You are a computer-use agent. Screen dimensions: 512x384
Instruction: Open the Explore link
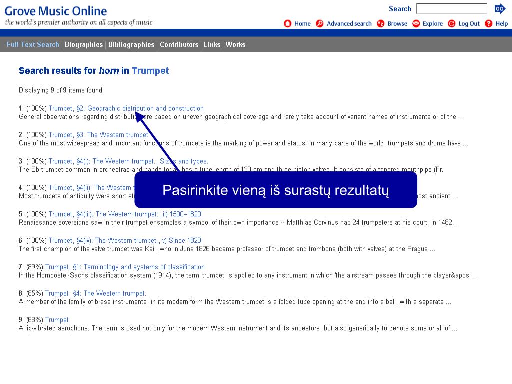(433, 24)
